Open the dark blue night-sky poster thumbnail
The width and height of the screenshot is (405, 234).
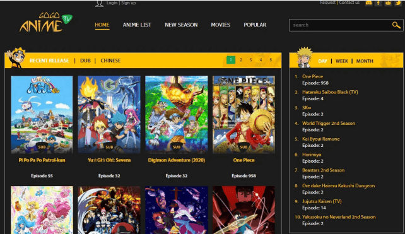click(x=177, y=210)
